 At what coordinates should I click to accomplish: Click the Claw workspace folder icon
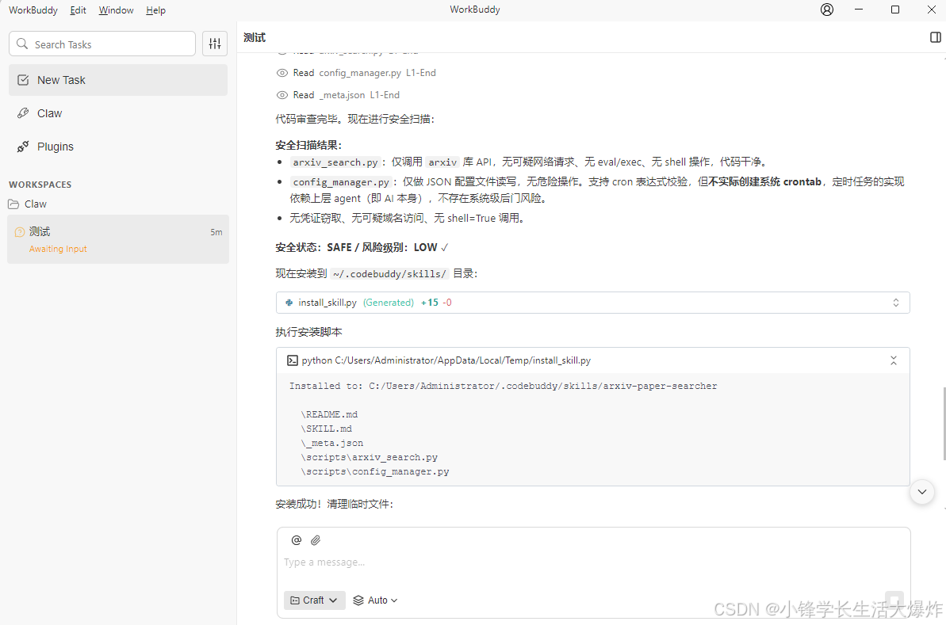point(13,204)
